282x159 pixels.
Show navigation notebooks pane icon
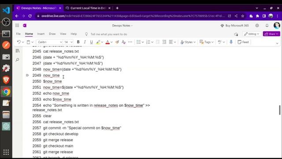(18, 51)
